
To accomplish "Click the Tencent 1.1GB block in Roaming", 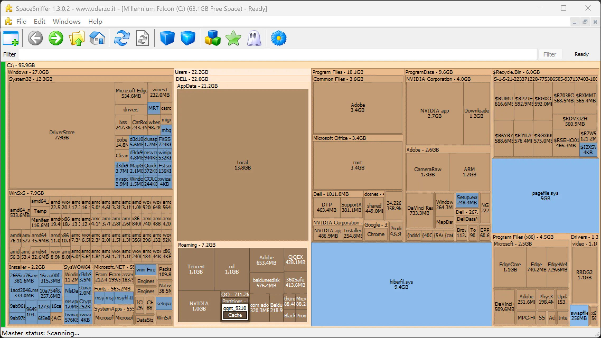I will pos(196,269).
